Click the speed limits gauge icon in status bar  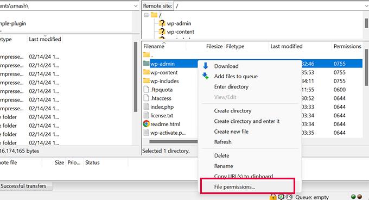point(289,197)
